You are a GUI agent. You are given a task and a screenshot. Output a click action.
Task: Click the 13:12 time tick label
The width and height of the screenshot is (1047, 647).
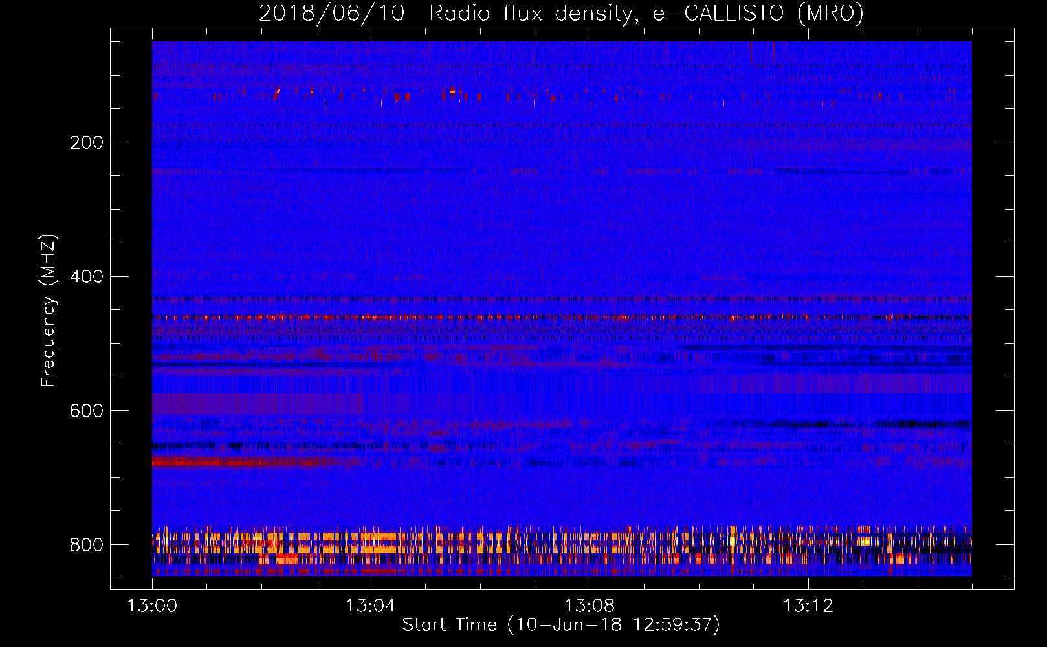pyautogui.click(x=808, y=606)
